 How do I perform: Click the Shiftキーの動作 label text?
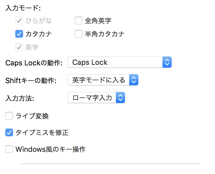coord(31,81)
